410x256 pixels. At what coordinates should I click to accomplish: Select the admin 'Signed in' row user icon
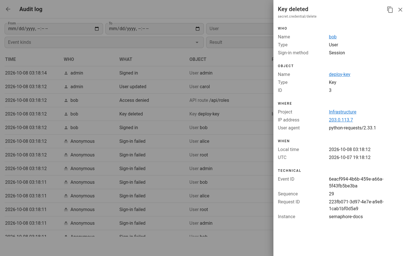pos(66,73)
